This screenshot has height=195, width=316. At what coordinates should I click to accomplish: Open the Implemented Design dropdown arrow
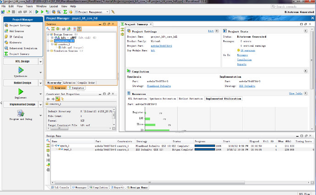[40, 104]
